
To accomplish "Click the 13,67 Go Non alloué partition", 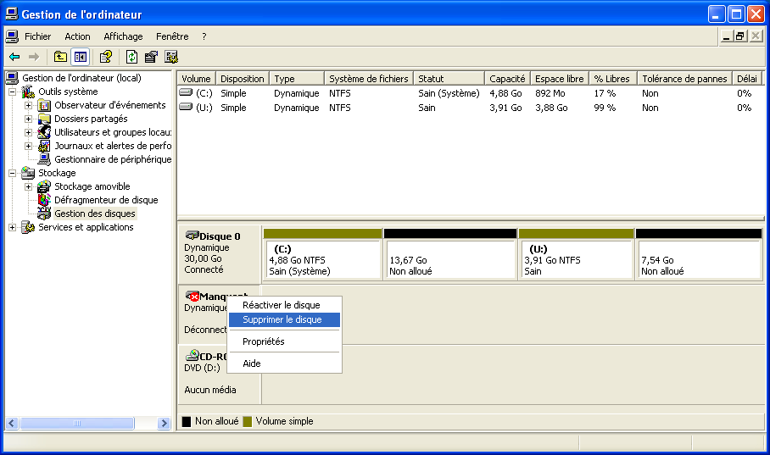I will tap(449, 259).
